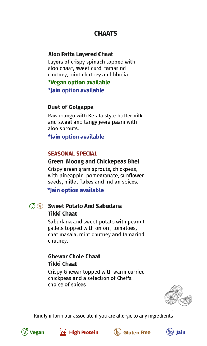Screen dimensions: 207x346
Task: Click vegan icon beside Sweet Potato Tikki Chaat
Action: [32, 206]
